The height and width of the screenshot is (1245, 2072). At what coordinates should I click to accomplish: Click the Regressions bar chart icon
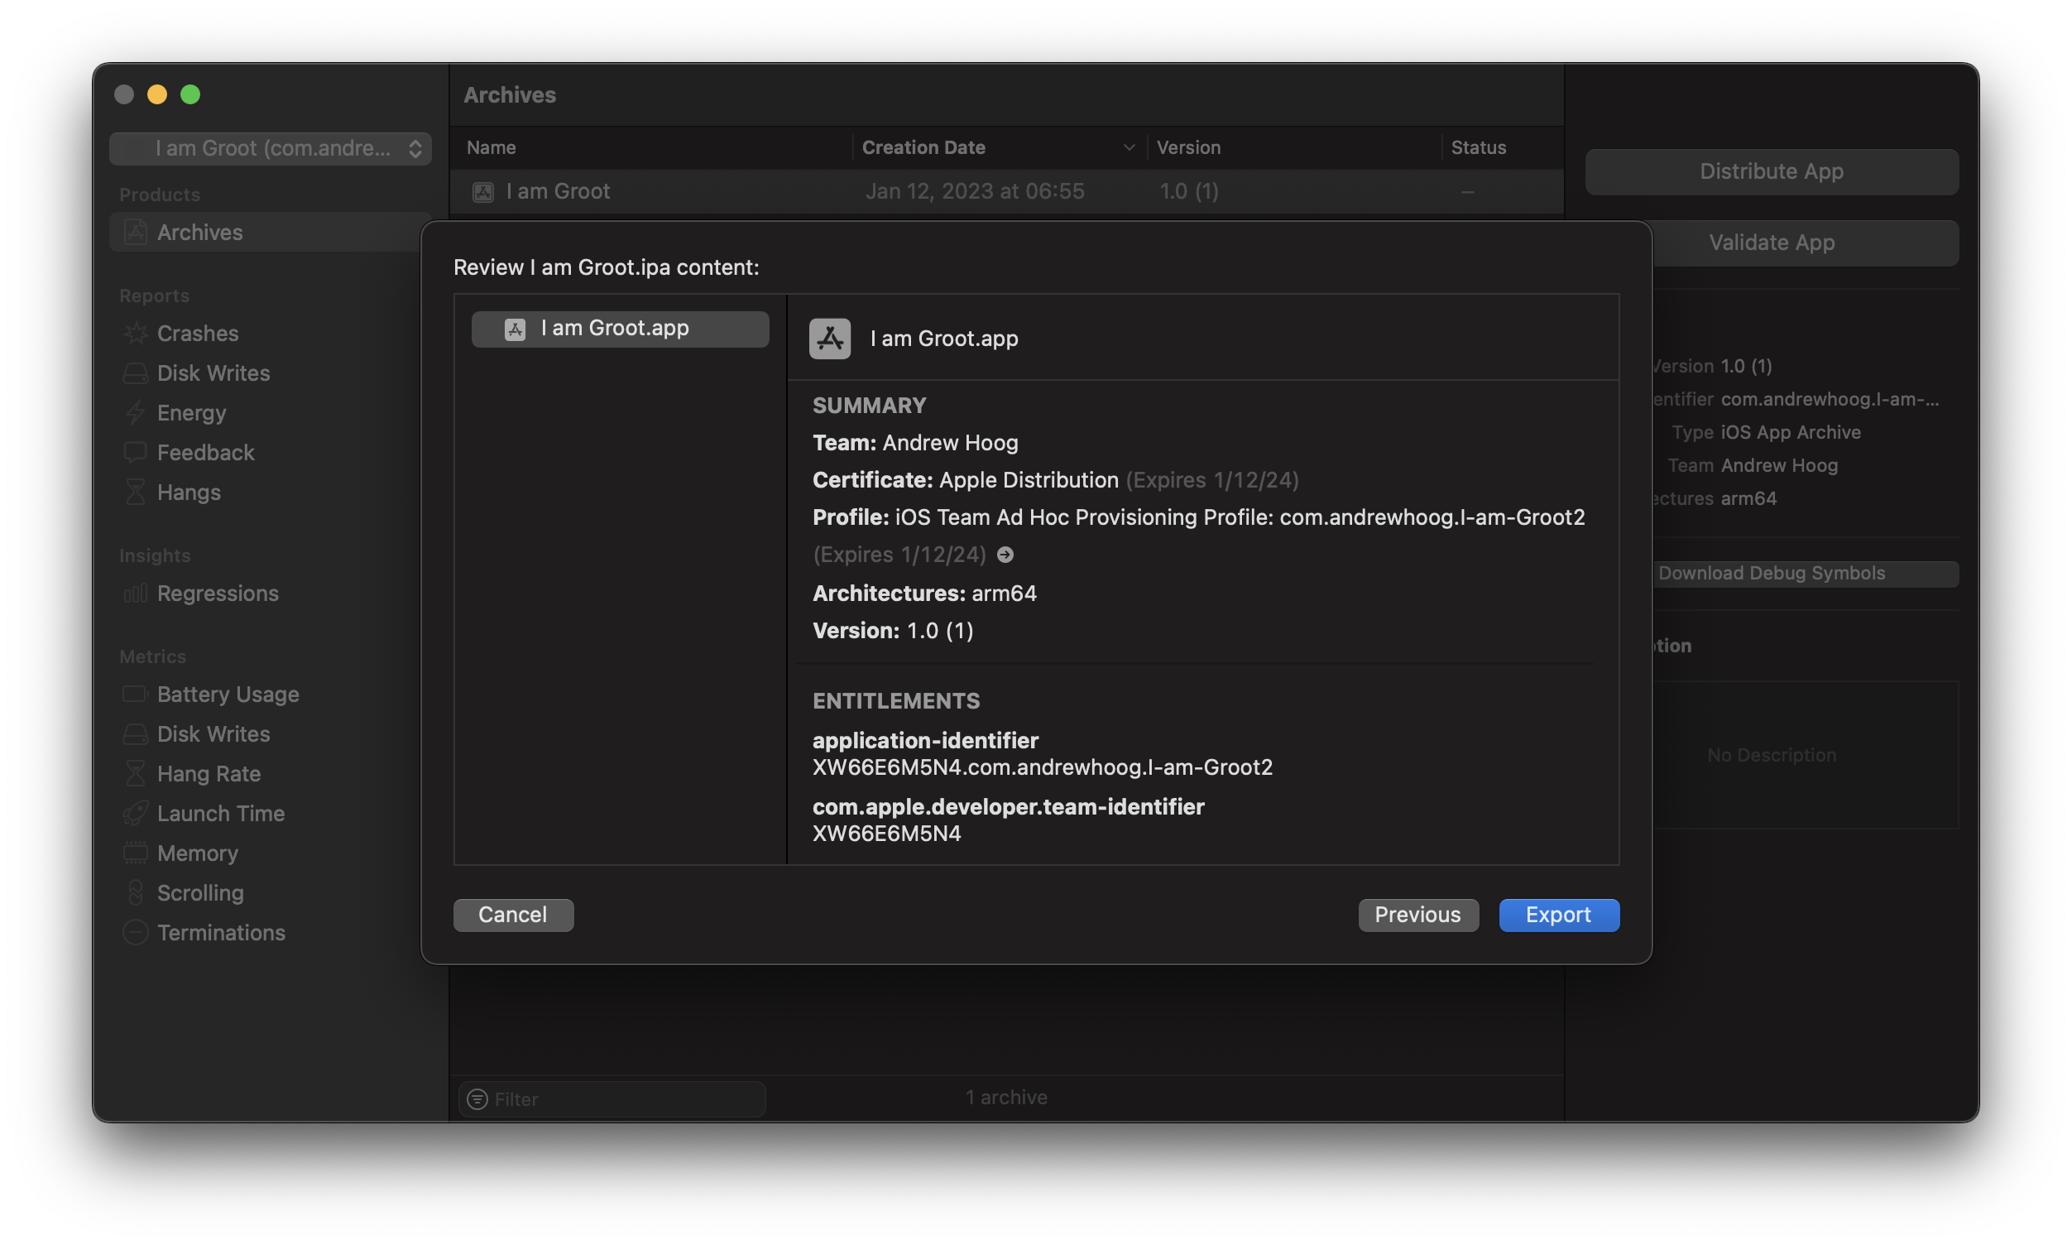[135, 594]
